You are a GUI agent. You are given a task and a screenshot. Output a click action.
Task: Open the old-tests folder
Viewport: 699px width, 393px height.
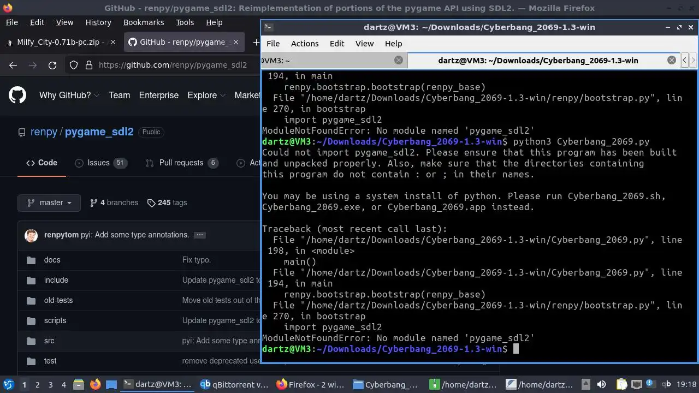58,300
